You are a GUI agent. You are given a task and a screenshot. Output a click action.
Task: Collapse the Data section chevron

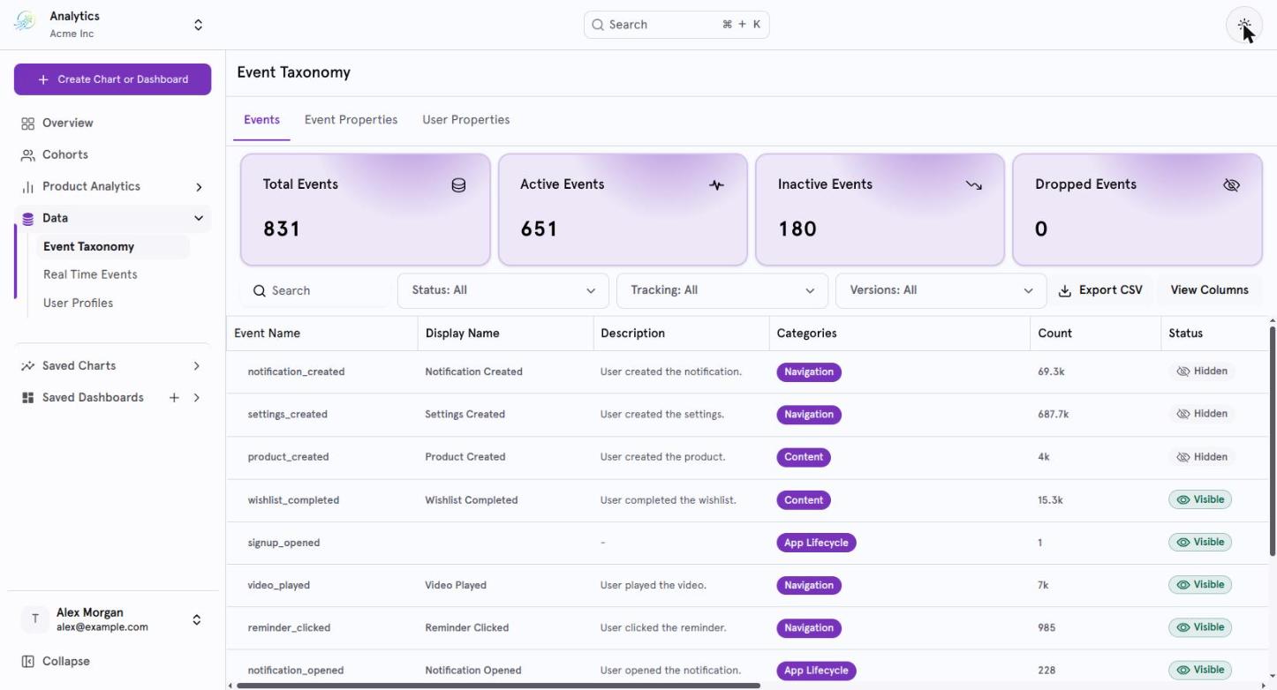point(199,218)
